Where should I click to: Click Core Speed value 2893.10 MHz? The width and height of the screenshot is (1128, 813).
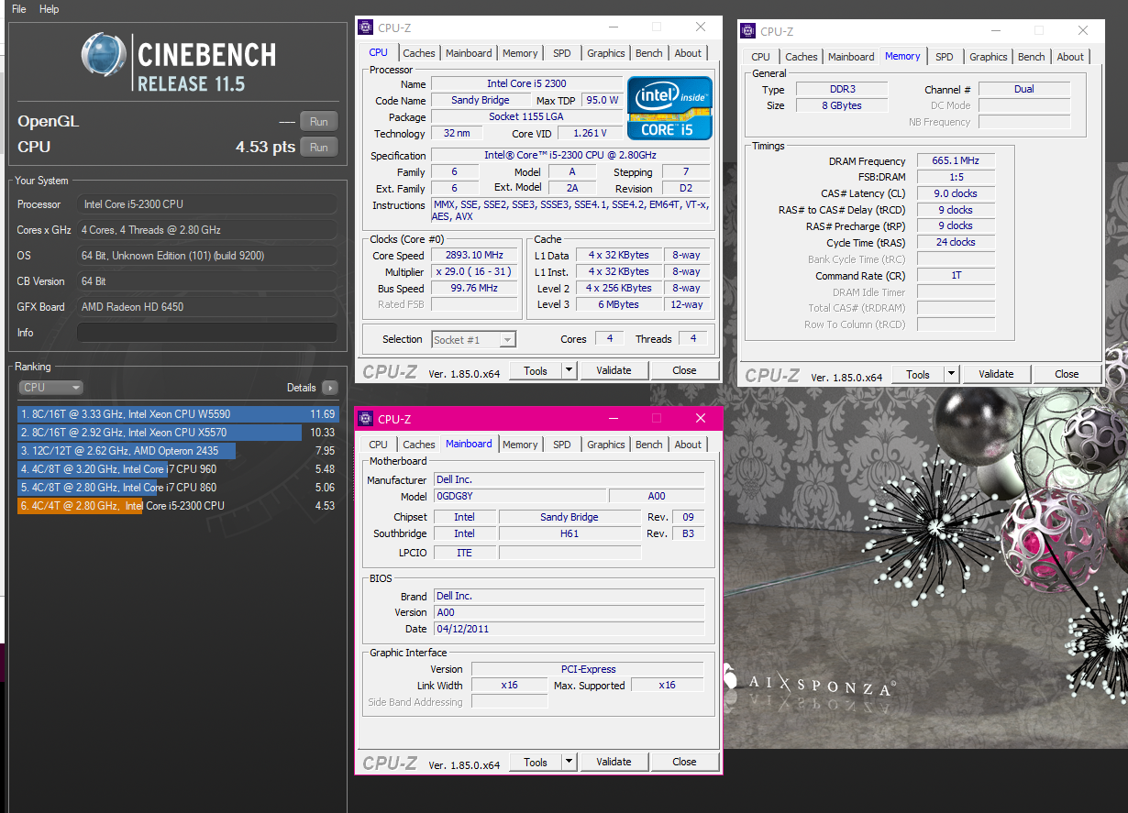(474, 255)
